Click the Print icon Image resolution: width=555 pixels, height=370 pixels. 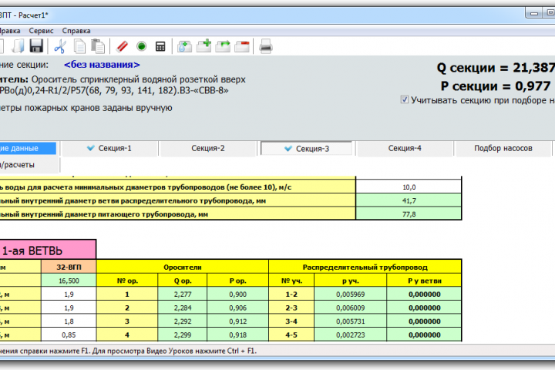pyautogui.click(x=266, y=46)
